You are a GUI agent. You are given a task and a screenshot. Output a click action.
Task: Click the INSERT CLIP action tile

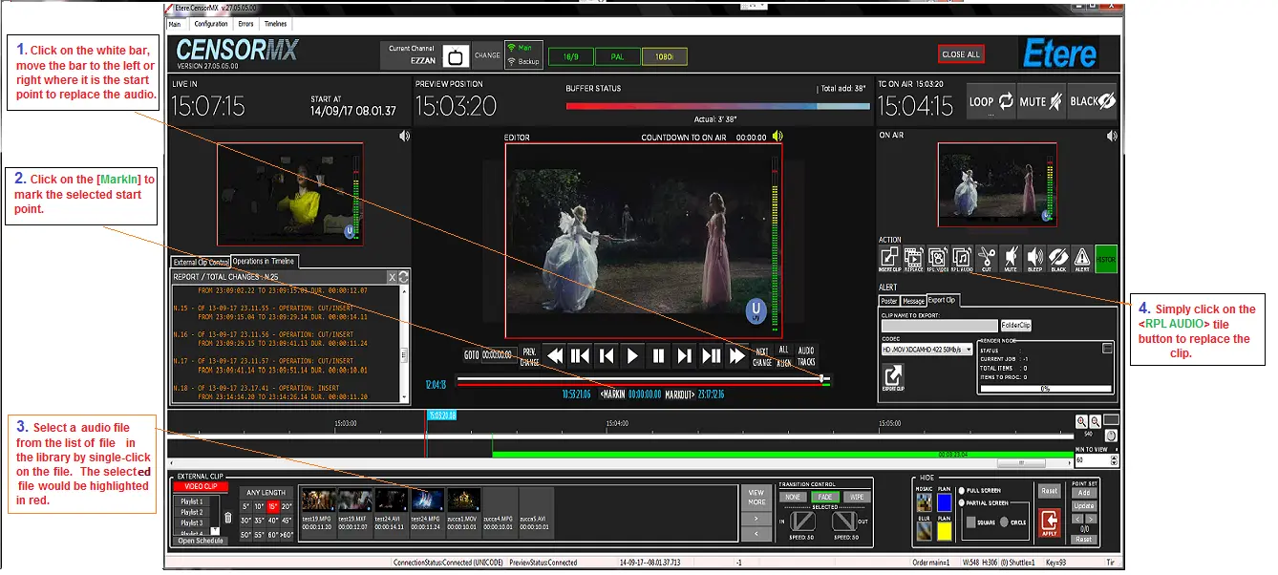pos(890,257)
